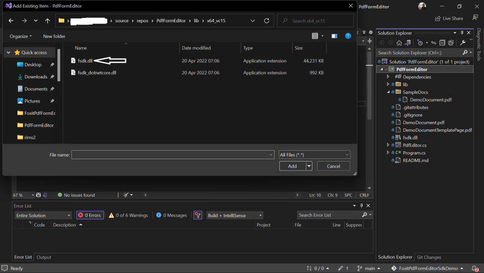The height and width of the screenshot is (273, 484).
Task: Open Documents in Quick access
Action: [36, 89]
